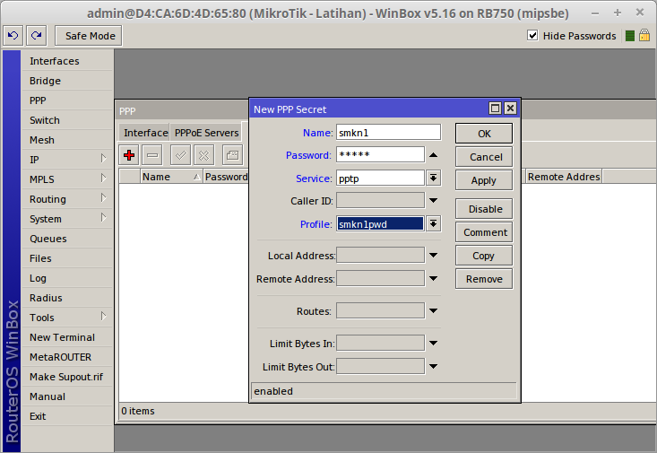Expand the Limit Bytes In field
The width and height of the screenshot is (657, 453).
pyautogui.click(x=433, y=343)
